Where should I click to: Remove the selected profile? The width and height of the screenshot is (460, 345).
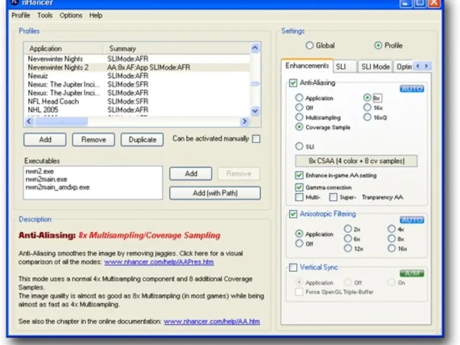pyautogui.click(x=93, y=140)
